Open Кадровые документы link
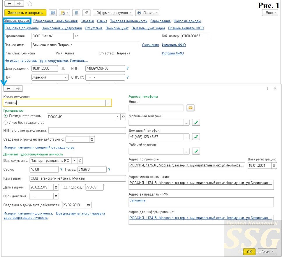 pyautogui.click(x=22, y=28)
